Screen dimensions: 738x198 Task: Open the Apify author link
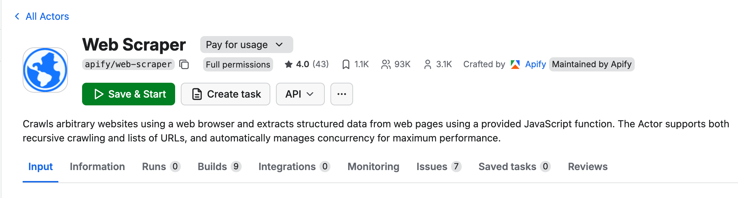(535, 64)
